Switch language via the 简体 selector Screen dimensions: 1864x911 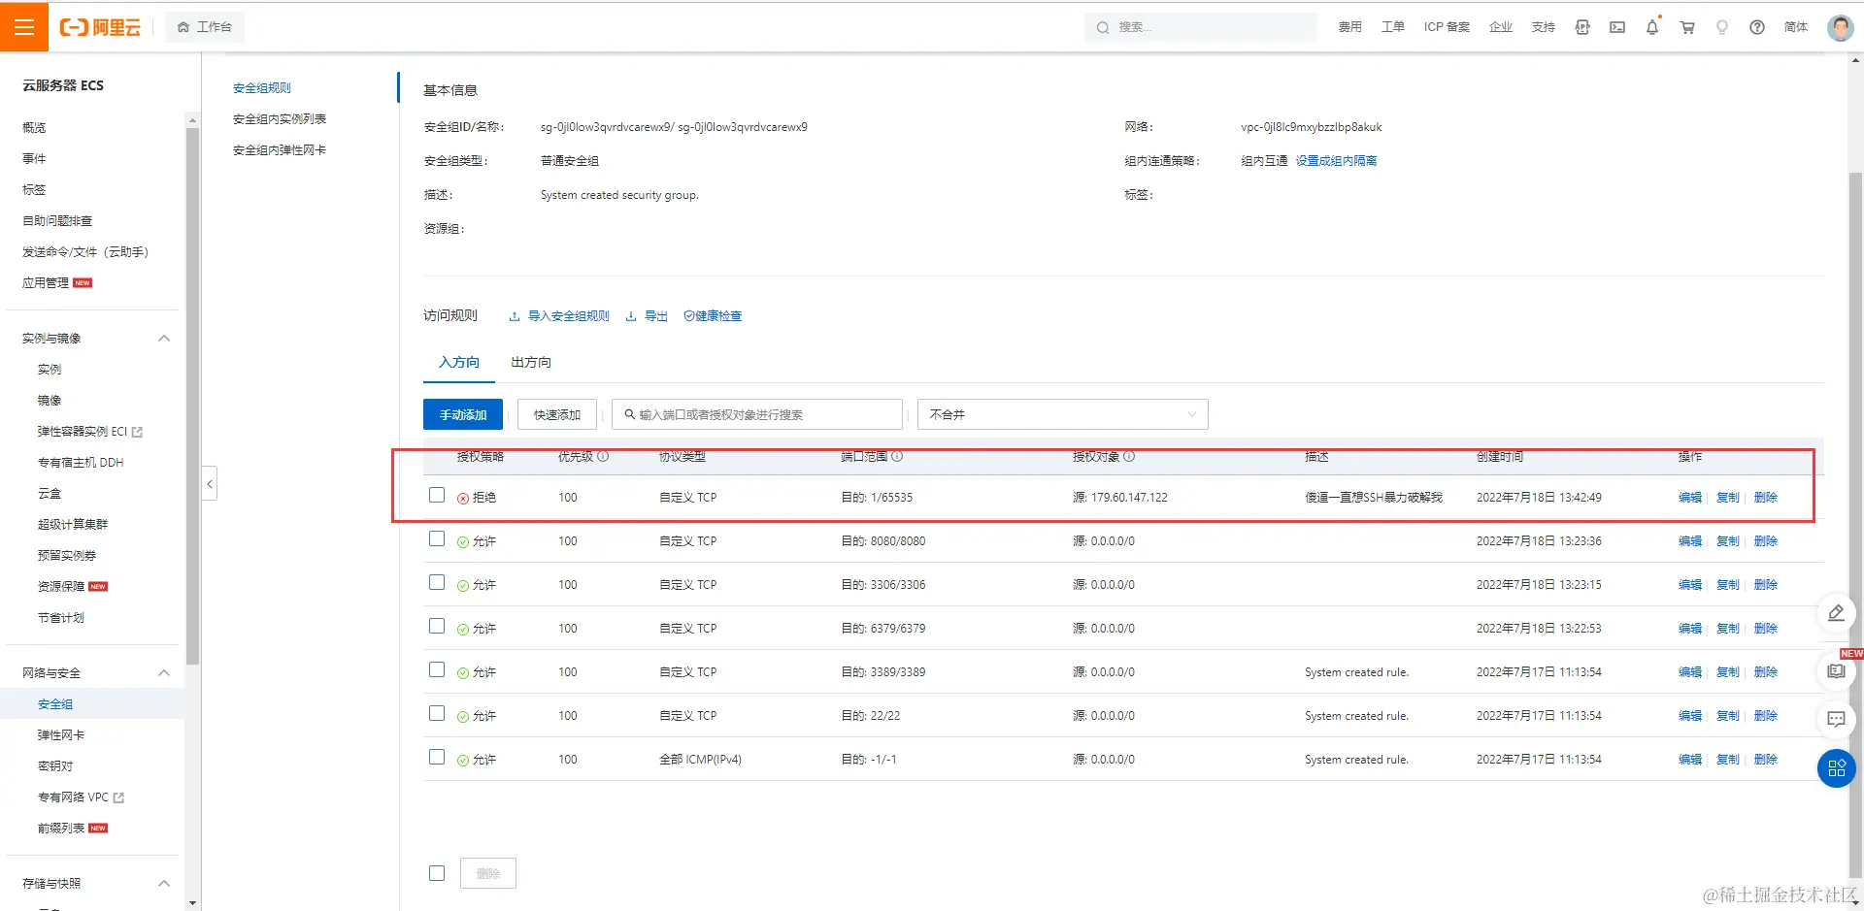click(1796, 27)
